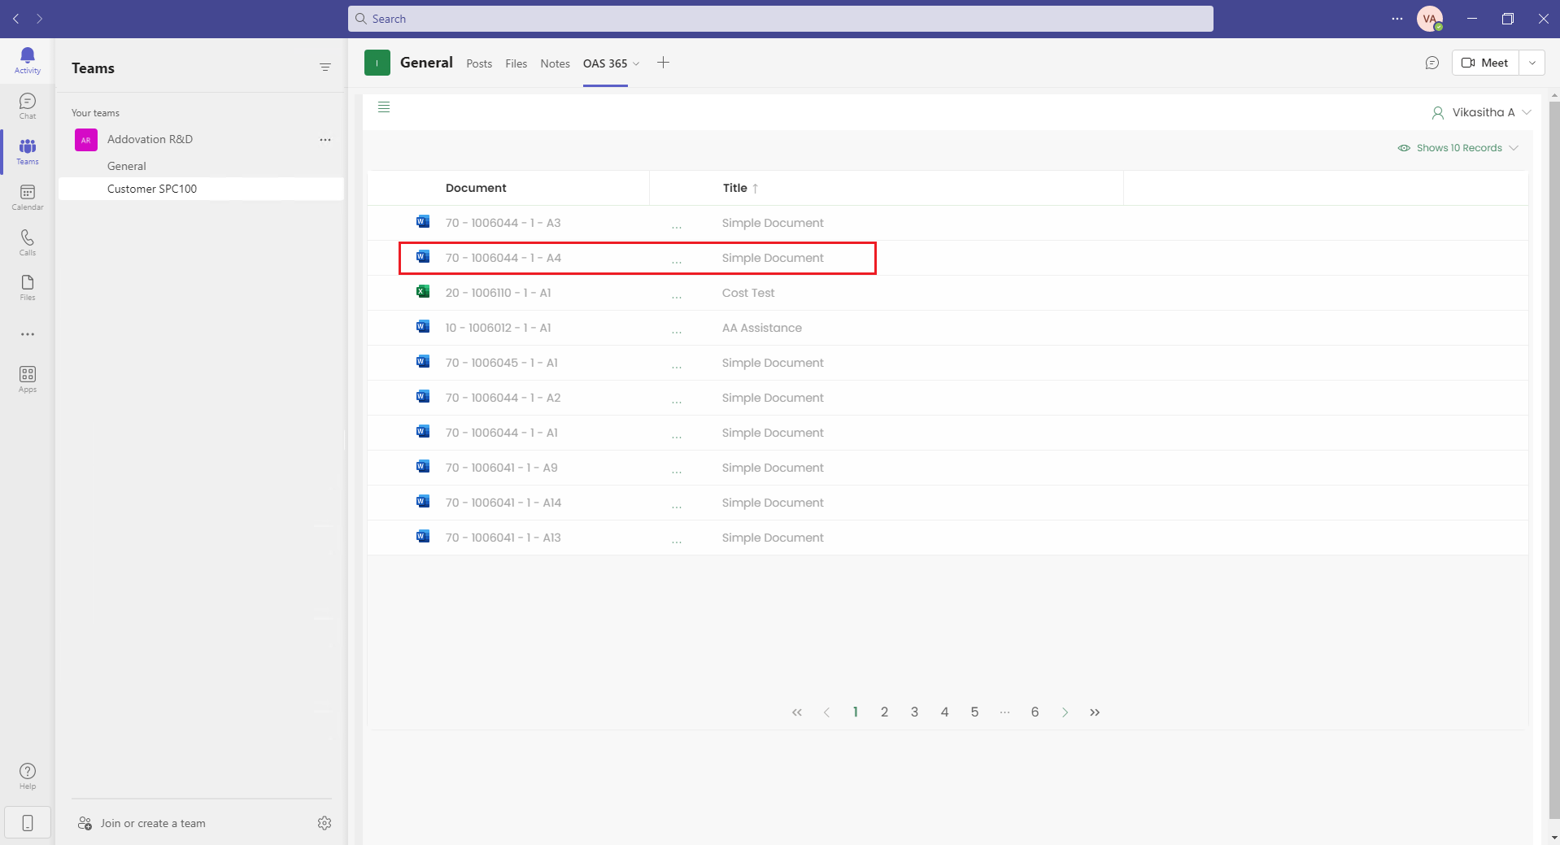Screen dimensions: 1560x845
Task: Open the hamburger menu above document list
Action: point(384,107)
